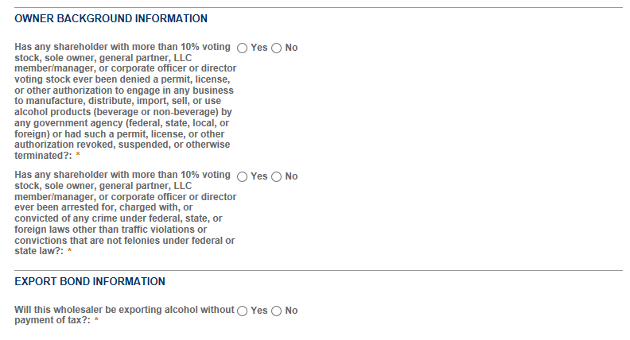
Task: Click the red asterisk after "terminated?:"
Action: [x=78, y=155]
